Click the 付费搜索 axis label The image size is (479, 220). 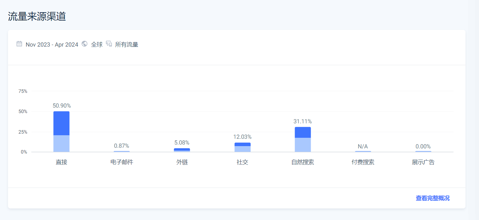pos(363,162)
